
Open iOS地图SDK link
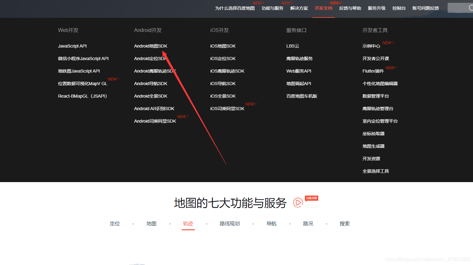pos(223,46)
